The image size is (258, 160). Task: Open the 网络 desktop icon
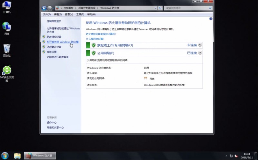(7, 28)
